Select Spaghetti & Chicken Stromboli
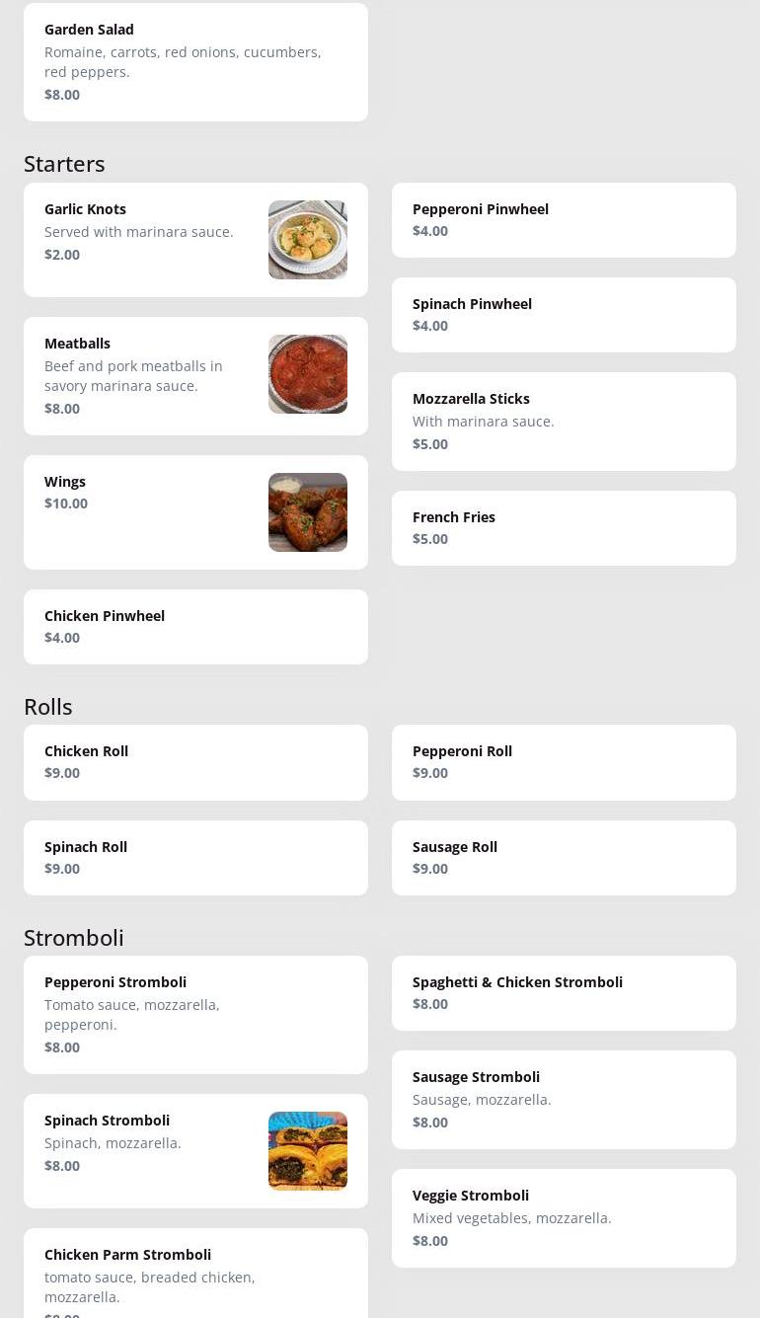760x1318 pixels. [563, 993]
